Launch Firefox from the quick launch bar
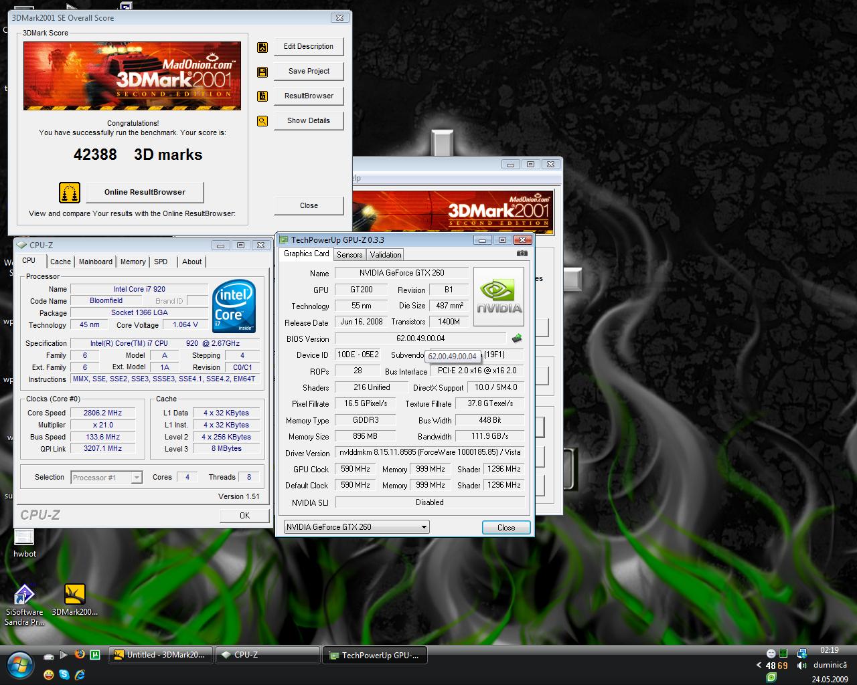 [80, 654]
